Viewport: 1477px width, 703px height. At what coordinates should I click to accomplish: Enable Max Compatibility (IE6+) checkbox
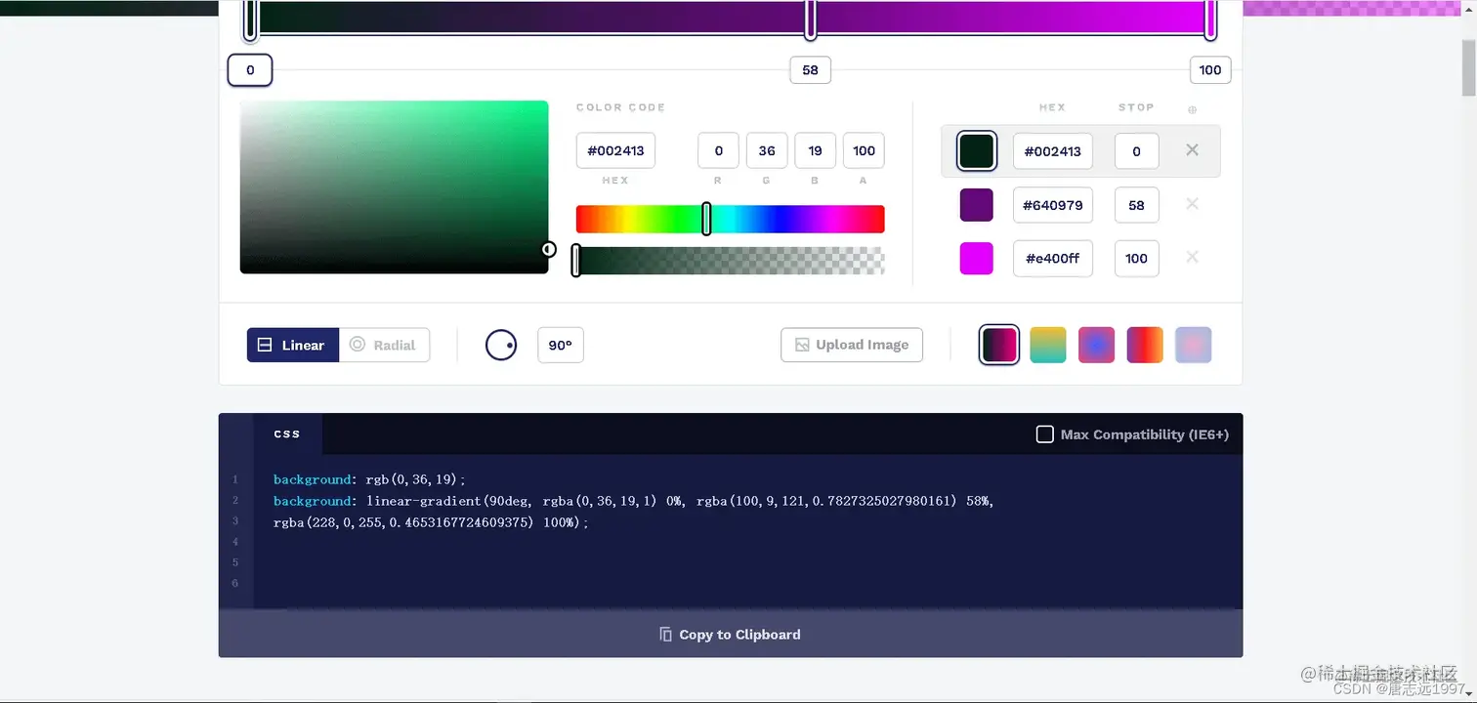(x=1044, y=434)
